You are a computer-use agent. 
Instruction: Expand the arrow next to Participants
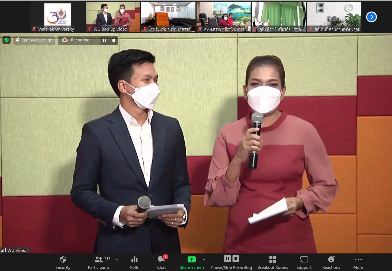117,259
